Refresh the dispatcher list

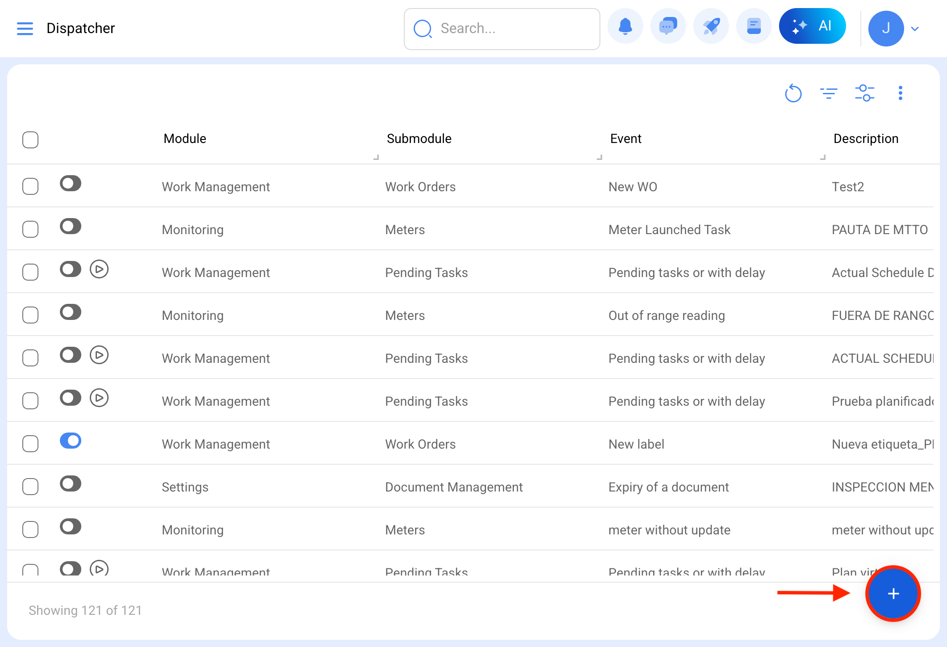[x=793, y=93]
